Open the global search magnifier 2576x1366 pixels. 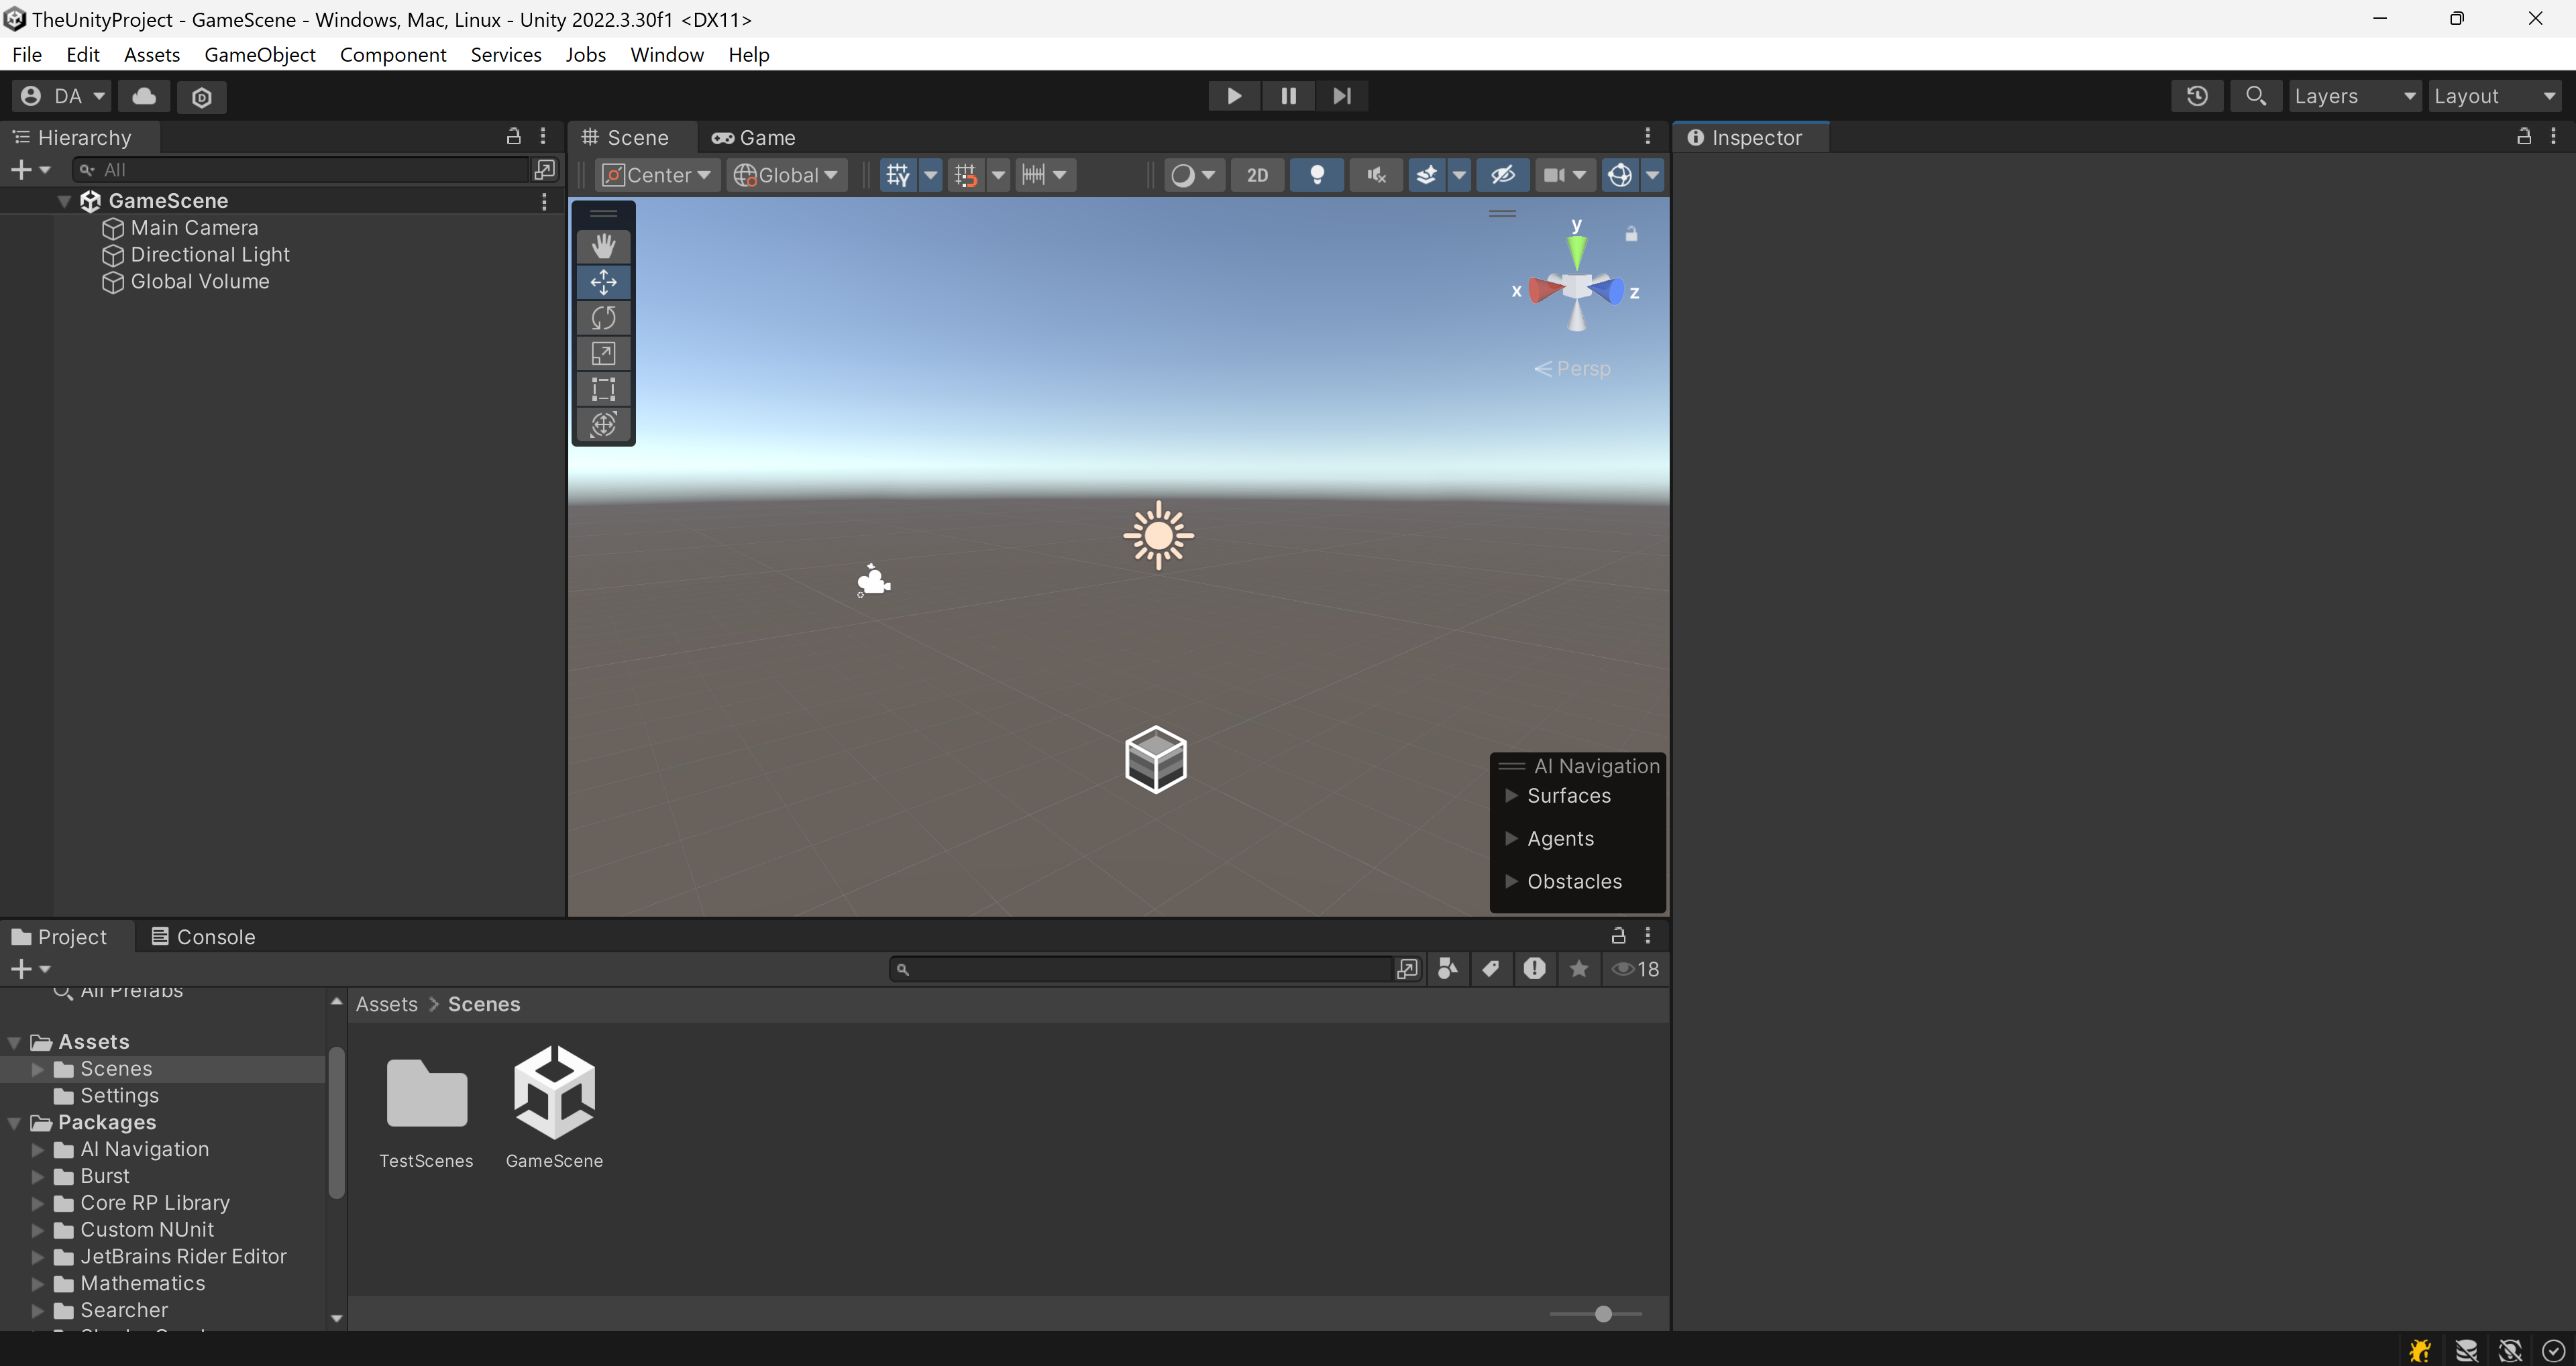[x=2256, y=96]
